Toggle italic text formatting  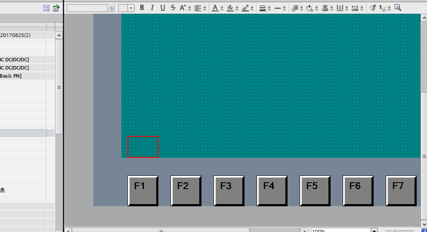pyautogui.click(x=152, y=8)
